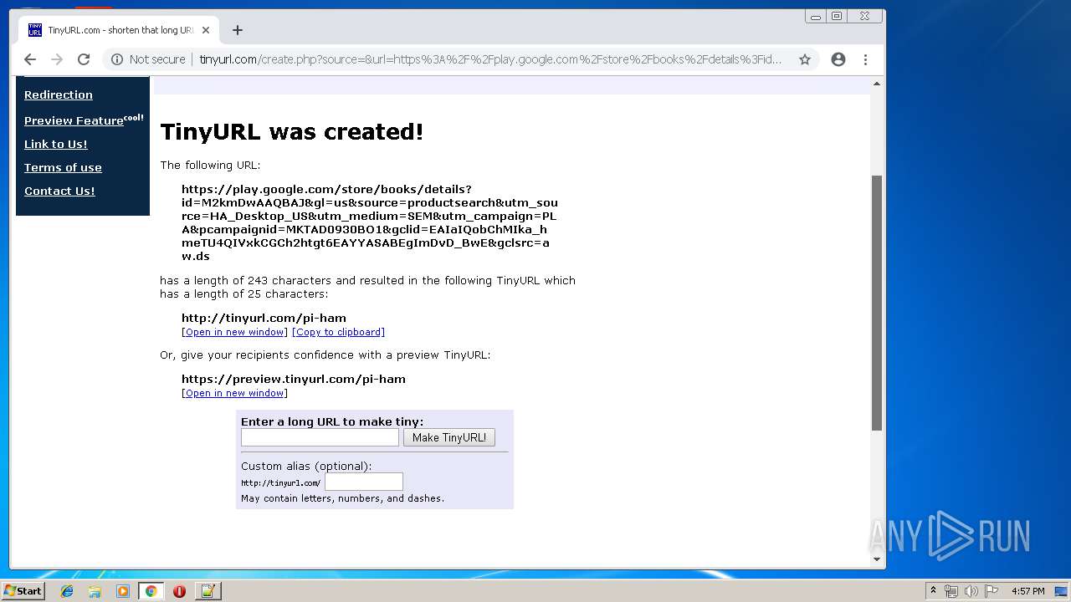Click the browser forward arrow
The width and height of the screenshot is (1071, 602).
coord(57,59)
